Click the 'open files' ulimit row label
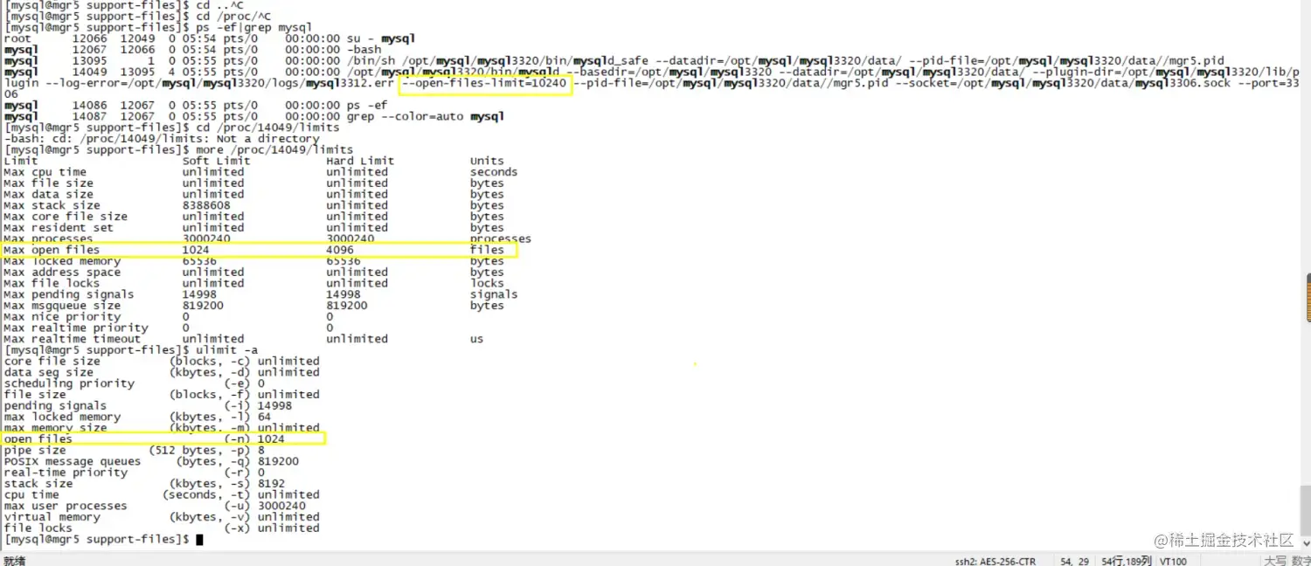Viewport: 1311px width, 566px height. coord(38,439)
